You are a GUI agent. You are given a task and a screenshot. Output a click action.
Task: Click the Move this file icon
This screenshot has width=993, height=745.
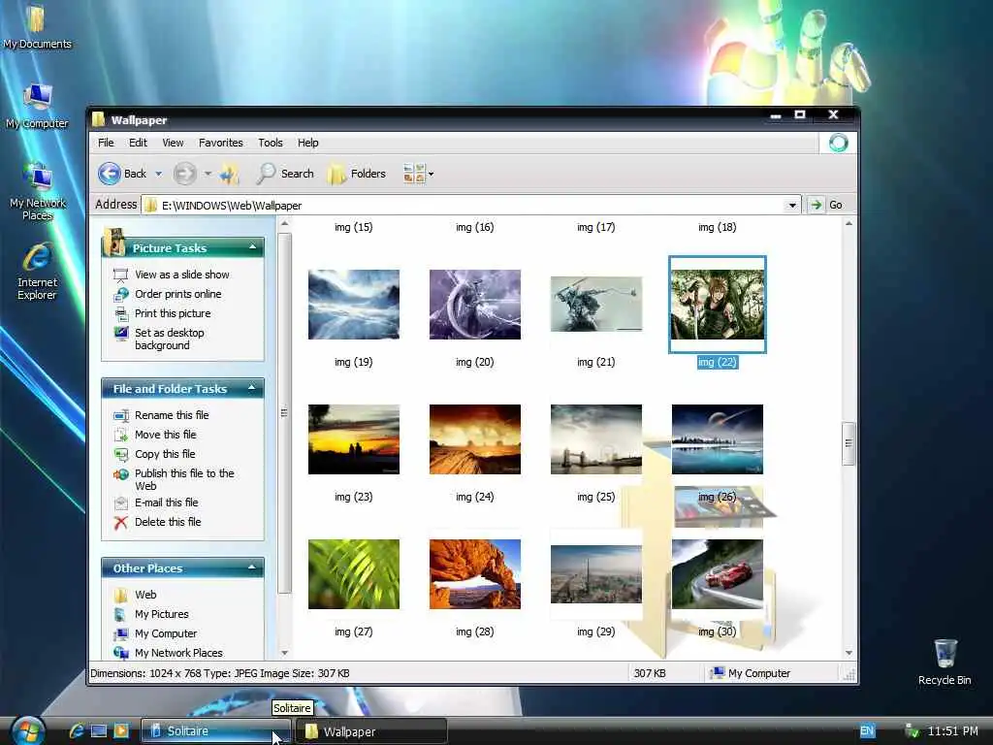120,436
